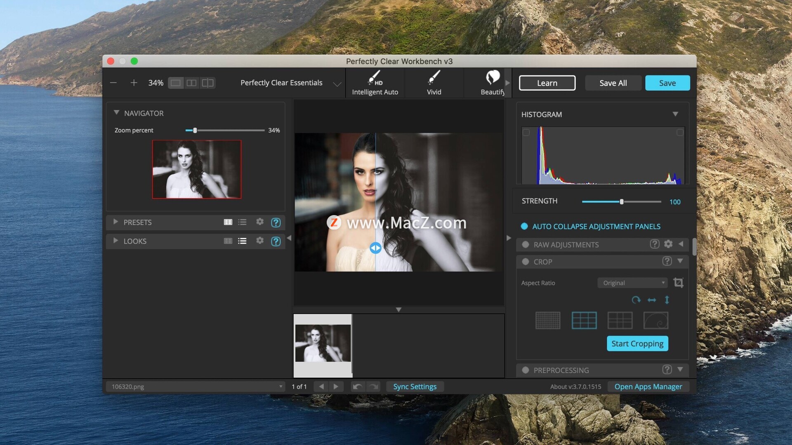Image resolution: width=792 pixels, height=445 pixels.
Task: Show Presets as thumbnail grid
Action: 228,222
